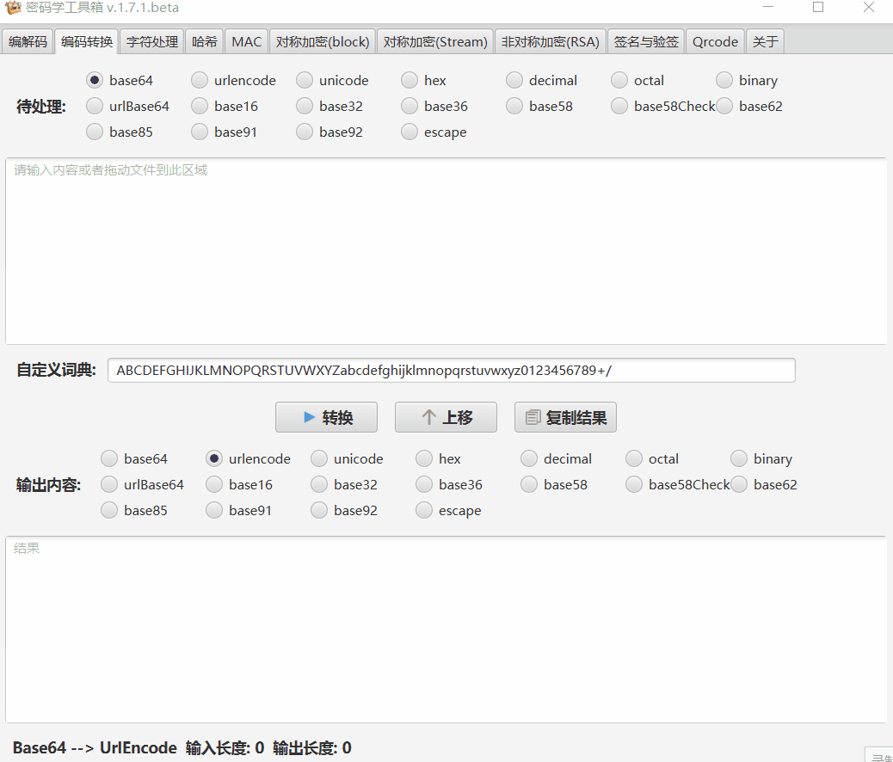Switch to the MAC tab

click(246, 40)
